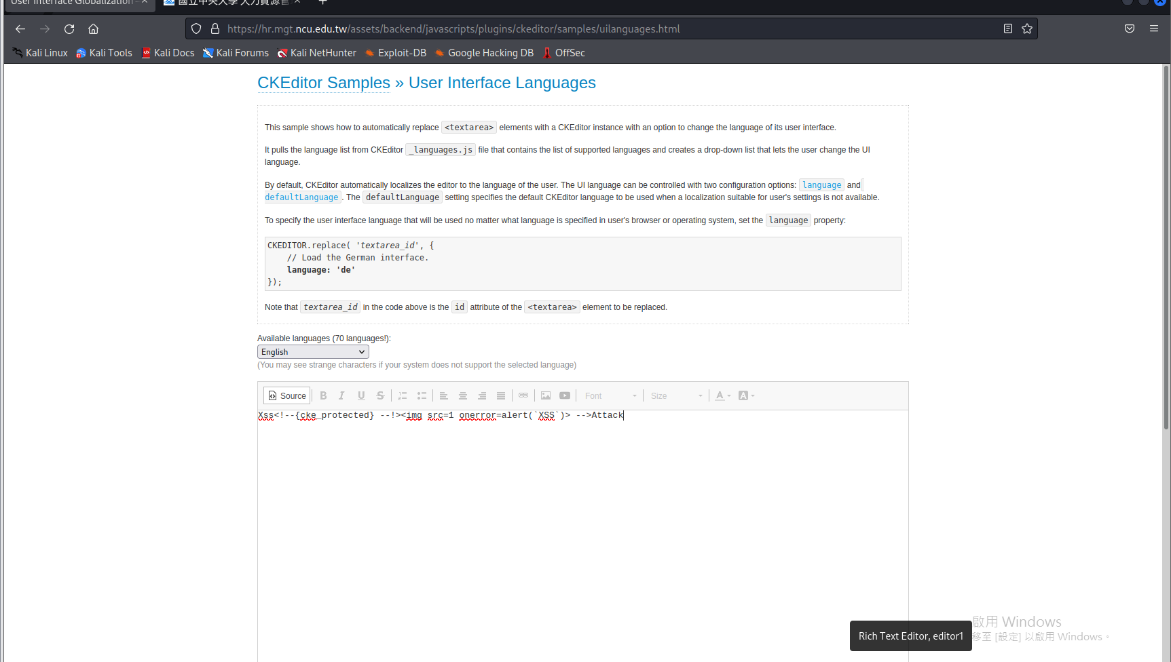The width and height of the screenshot is (1171, 662).
Task: Click the 'Attack' text in the editor
Action: click(607, 415)
